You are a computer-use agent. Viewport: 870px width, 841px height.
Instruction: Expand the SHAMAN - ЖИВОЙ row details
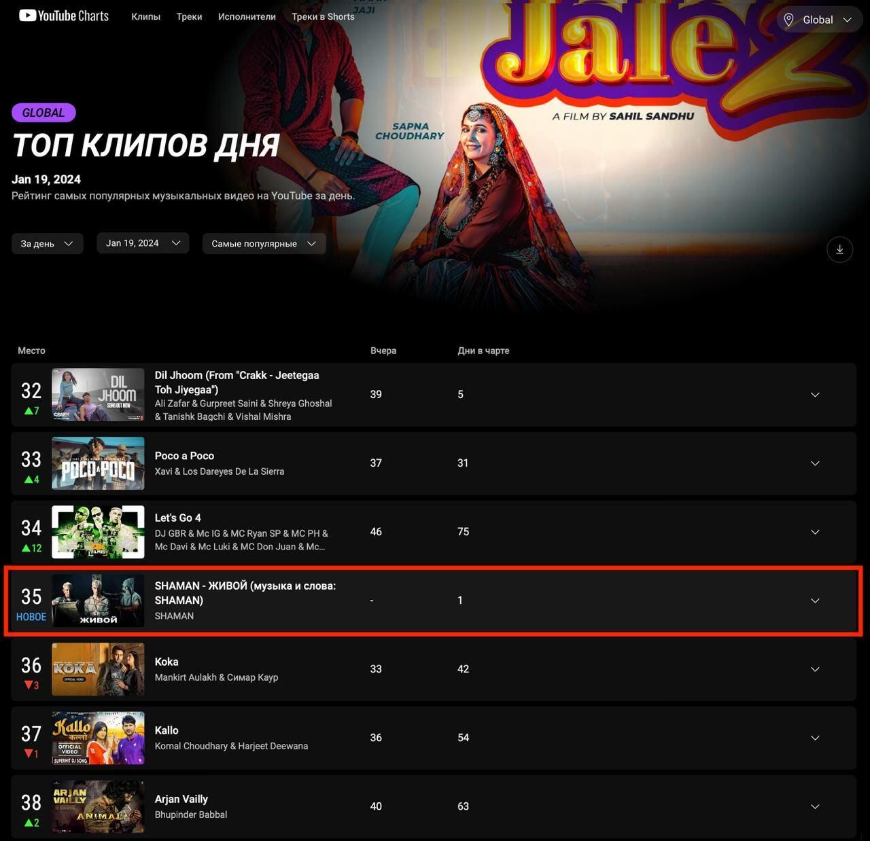(x=815, y=601)
